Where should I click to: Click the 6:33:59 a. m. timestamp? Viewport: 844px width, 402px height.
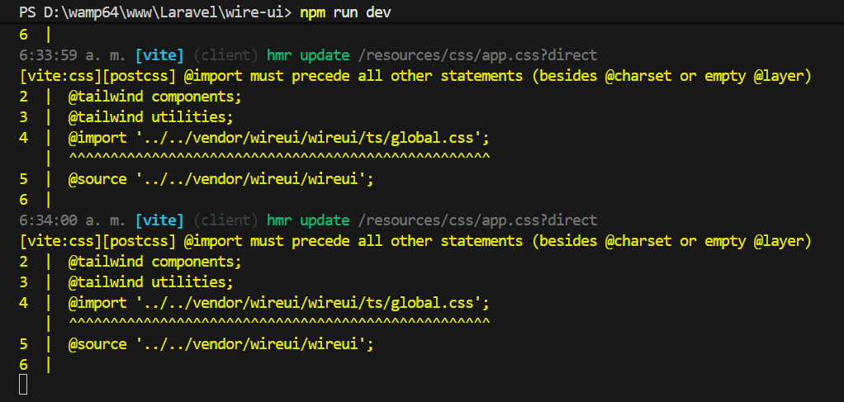click(73, 55)
